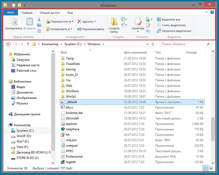This screenshot has height=175, width=219.
Task: Click the notepad file icon
Action: click(63, 146)
